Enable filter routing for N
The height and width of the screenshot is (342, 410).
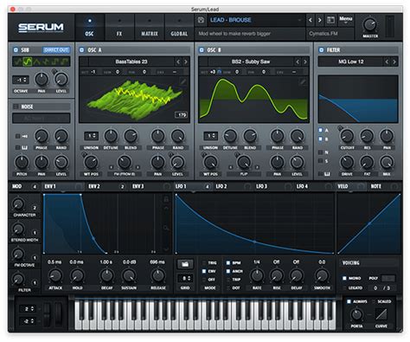coord(320,152)
